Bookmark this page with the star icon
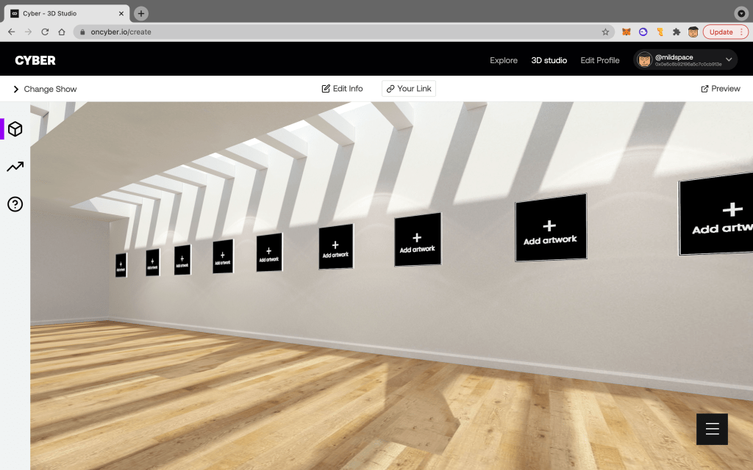753x470 pixels. [x=605, y=32]
